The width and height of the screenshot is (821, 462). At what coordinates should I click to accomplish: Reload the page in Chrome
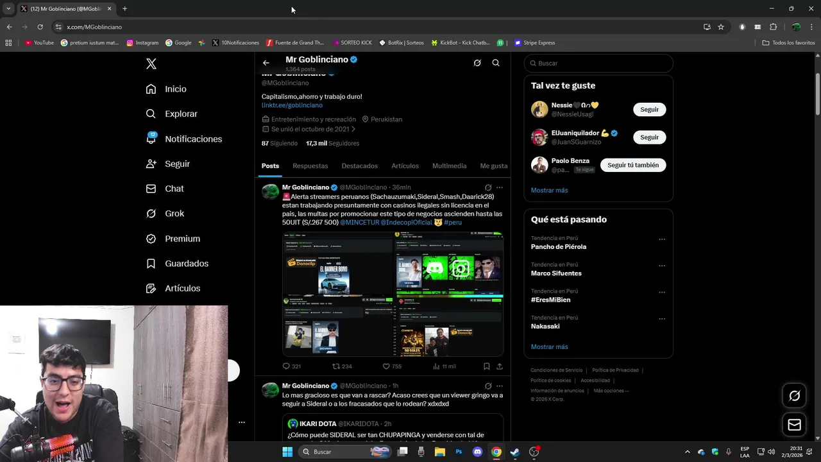click(x=40, y=27)
